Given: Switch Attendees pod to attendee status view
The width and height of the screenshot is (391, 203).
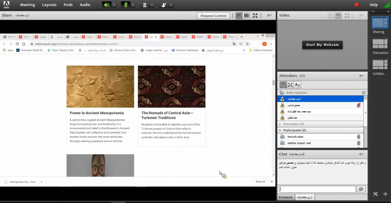Looking at the screenshot, I should pyautogui.click(x=298, y=85).
